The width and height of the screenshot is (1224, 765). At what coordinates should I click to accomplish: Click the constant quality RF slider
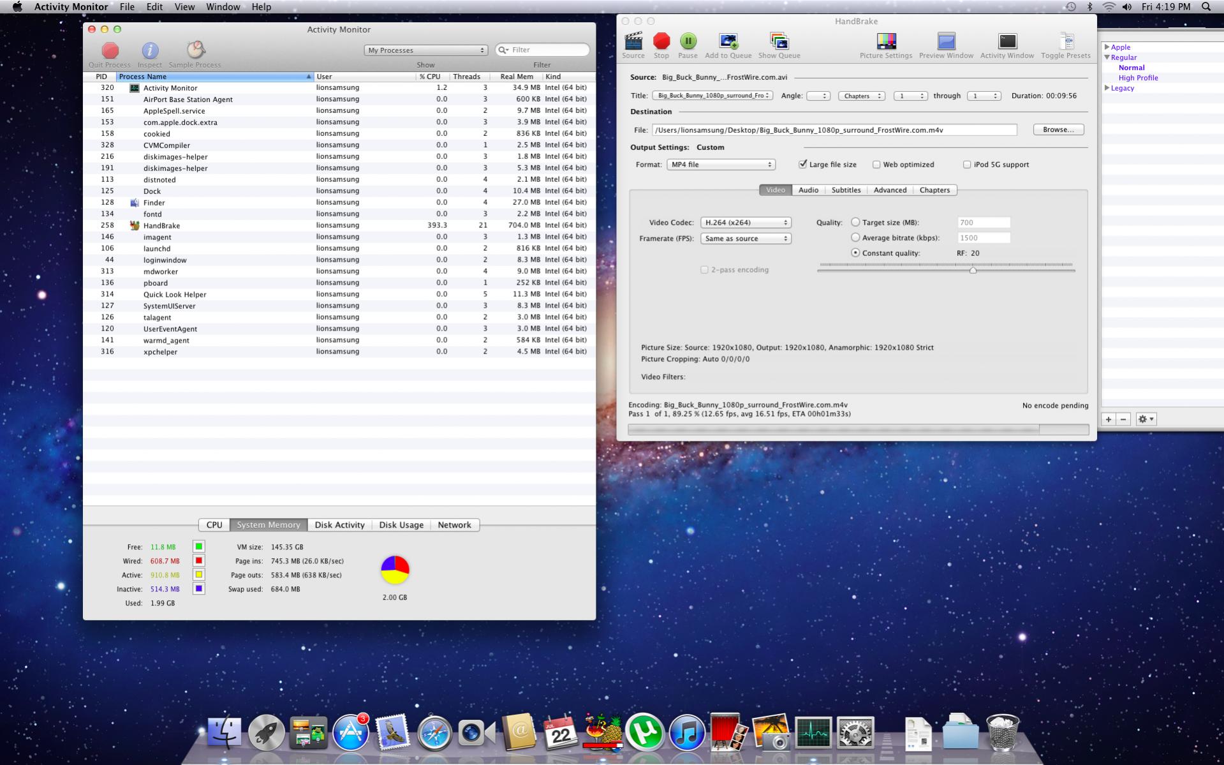[973, 270]
